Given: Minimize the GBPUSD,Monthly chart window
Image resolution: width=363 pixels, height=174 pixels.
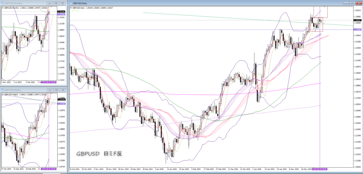Looking at the screenshot, I should click(50, 3).
